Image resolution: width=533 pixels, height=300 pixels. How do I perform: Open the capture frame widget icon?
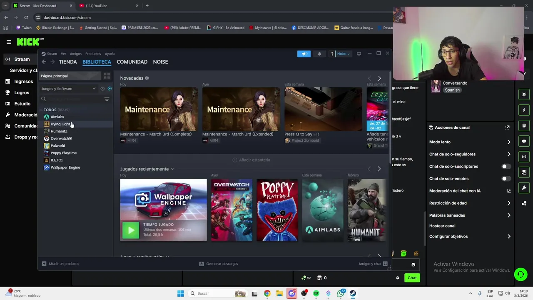[524, 95]
